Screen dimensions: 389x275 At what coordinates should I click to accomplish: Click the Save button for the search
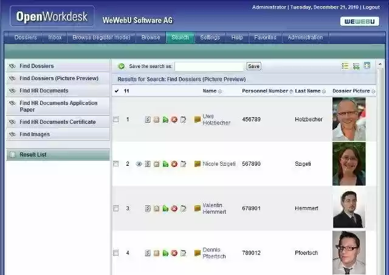click(253, 66)
